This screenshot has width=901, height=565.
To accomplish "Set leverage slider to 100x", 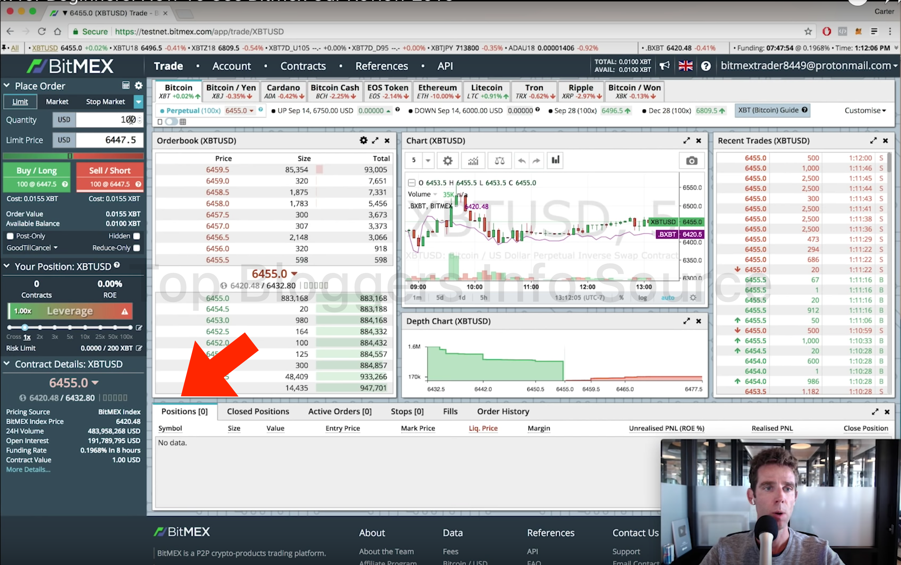I will coord(130,328).
